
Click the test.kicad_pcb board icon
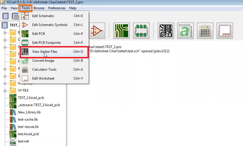pos(13,134)
